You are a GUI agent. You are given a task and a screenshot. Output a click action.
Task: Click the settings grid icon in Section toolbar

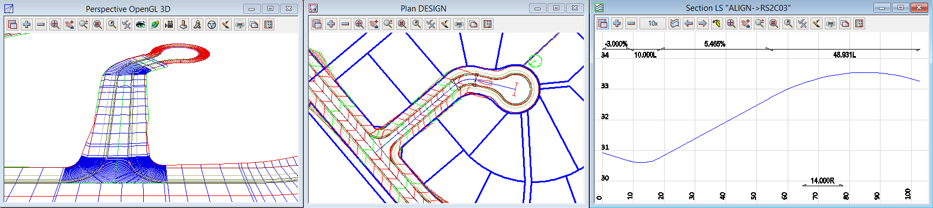coord(859,23)
